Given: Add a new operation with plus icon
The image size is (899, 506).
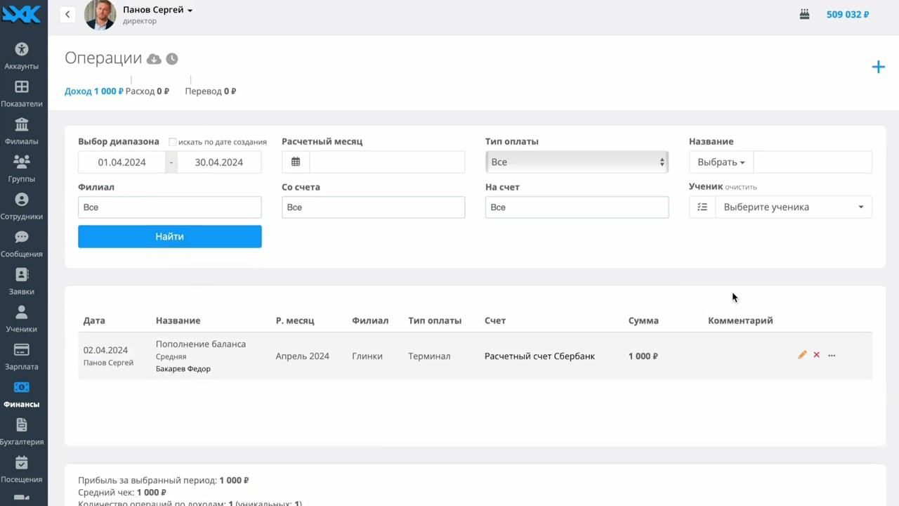Looking at the screenshot, I should (x=878, y=67).
